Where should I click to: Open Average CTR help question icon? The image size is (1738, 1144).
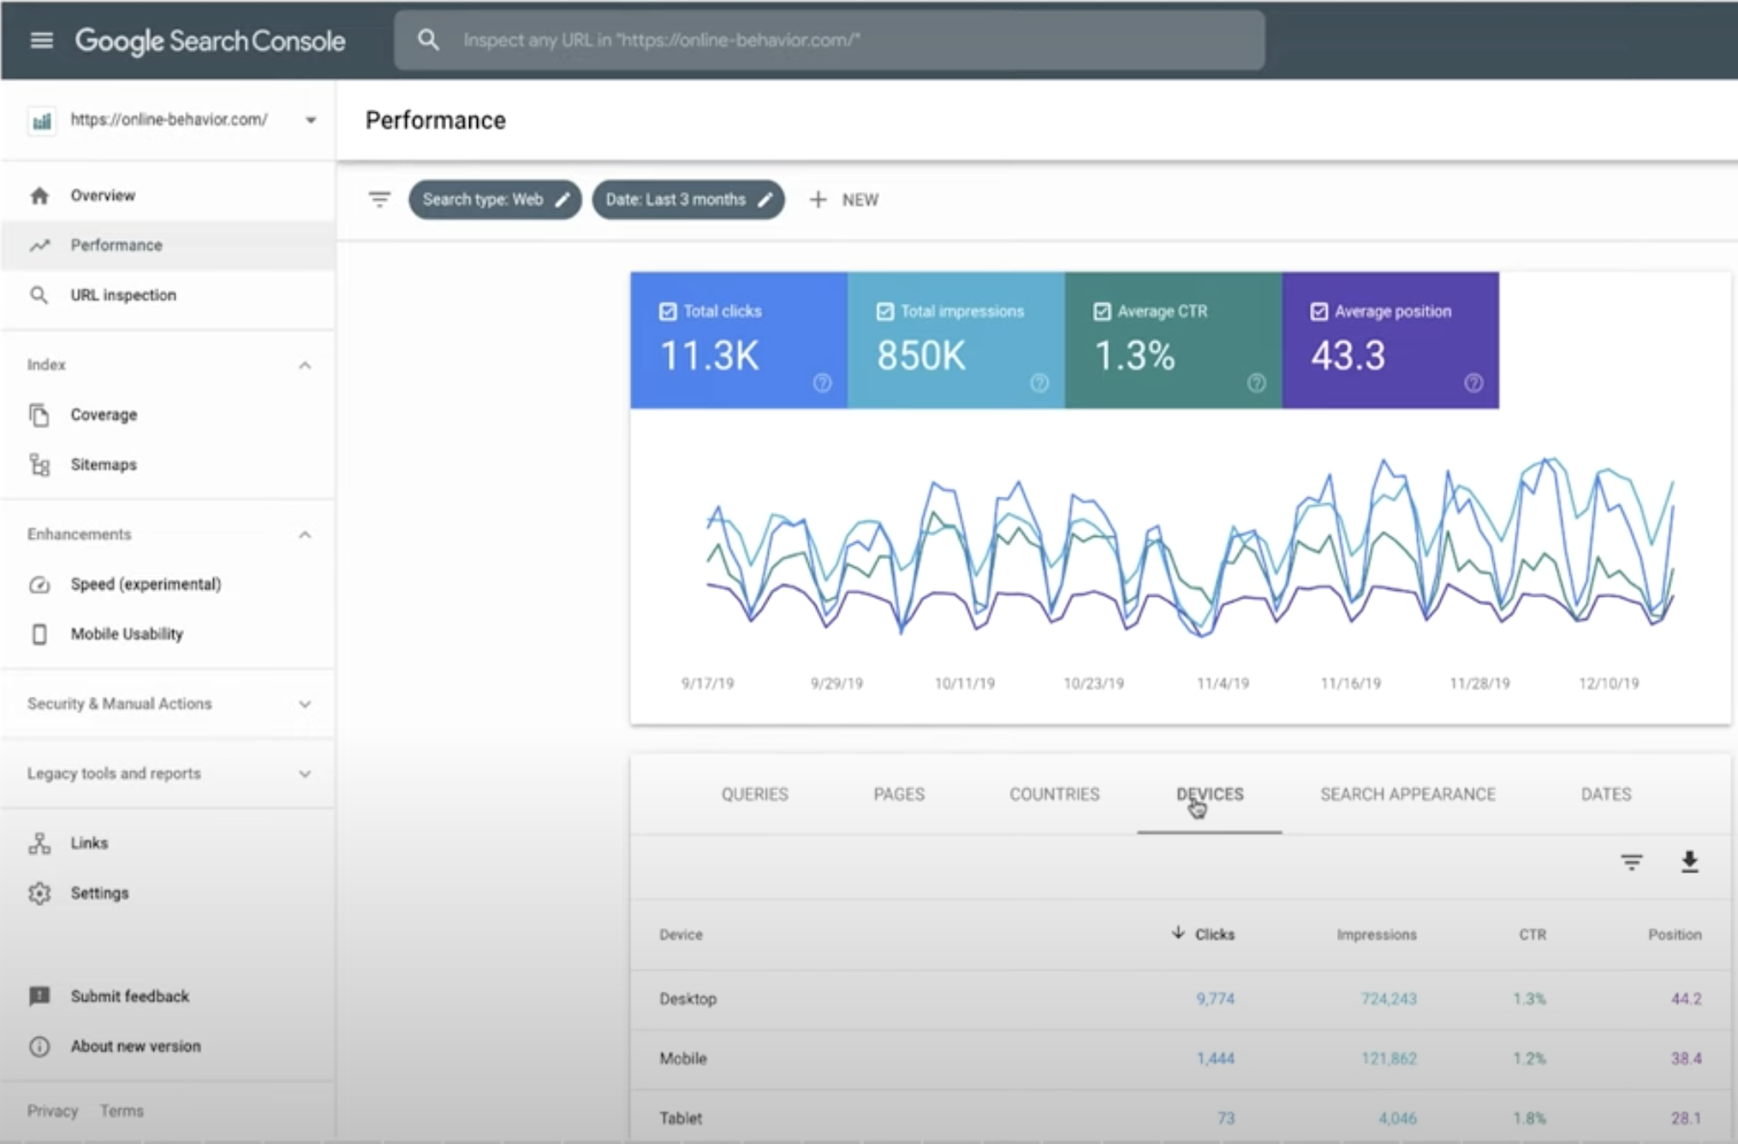1256,383
